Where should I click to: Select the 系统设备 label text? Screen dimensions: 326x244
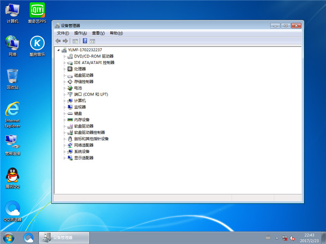(x=81, y=151)
